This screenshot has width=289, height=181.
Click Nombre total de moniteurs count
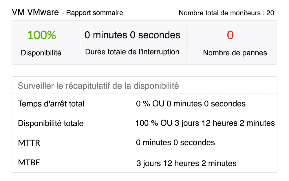[x=226, y=13]
